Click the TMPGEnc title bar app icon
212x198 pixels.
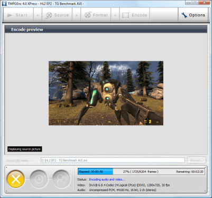coord(4,3)
